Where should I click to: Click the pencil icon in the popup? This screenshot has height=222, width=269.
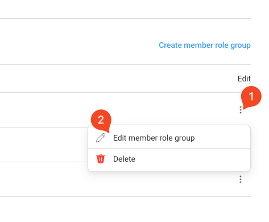(x=101, y=138)
